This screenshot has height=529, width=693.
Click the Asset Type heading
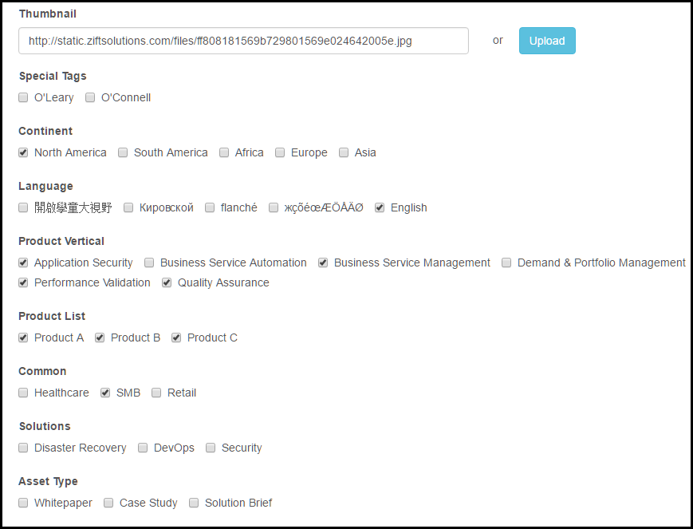48,481
